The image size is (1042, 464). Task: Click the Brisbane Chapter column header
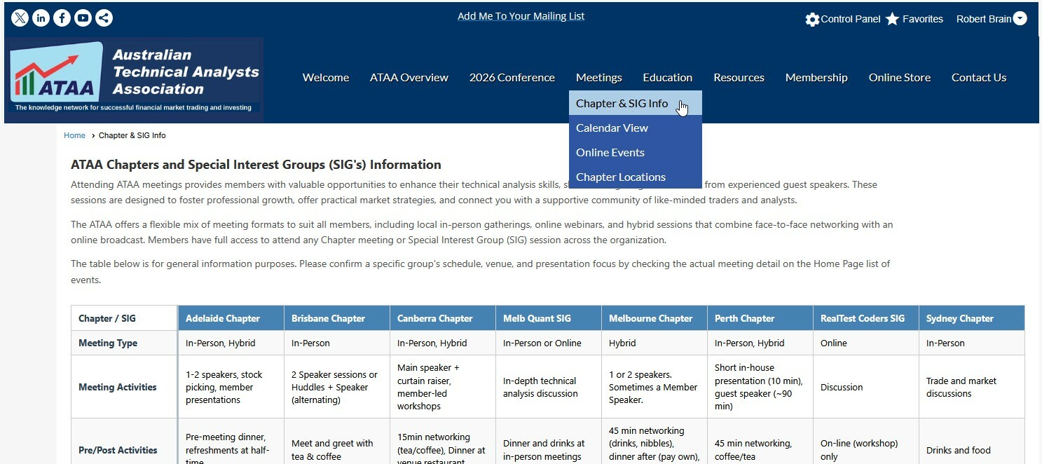(337, 318)
